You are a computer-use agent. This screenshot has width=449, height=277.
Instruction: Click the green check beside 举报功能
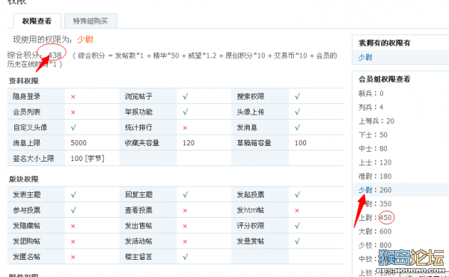[x=186, y=112]
